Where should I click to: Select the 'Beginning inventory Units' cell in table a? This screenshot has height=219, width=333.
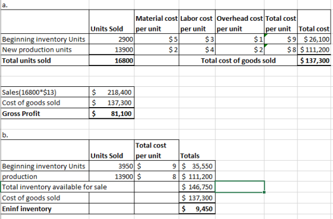(45, 39)
